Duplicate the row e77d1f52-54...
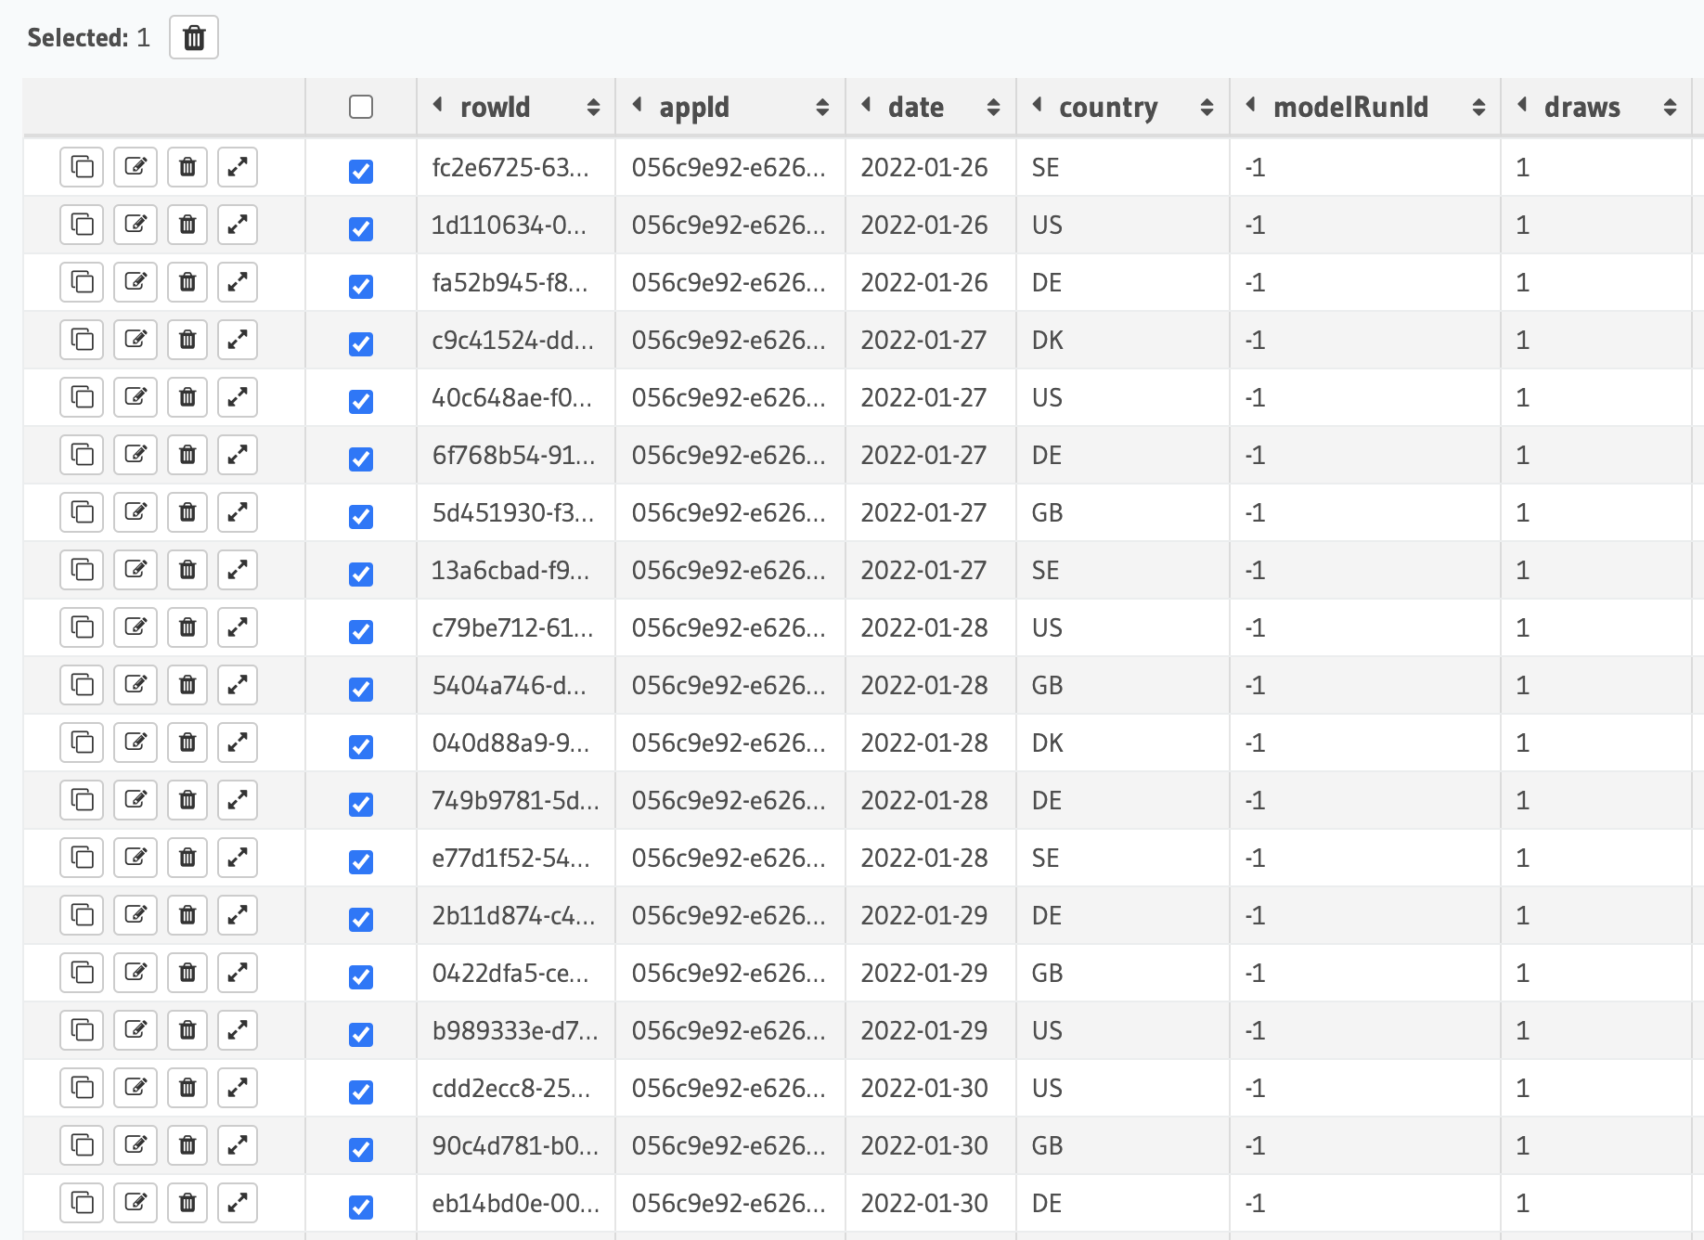The height and width of the screenshot is (1240, 1704). coord(83,858)
